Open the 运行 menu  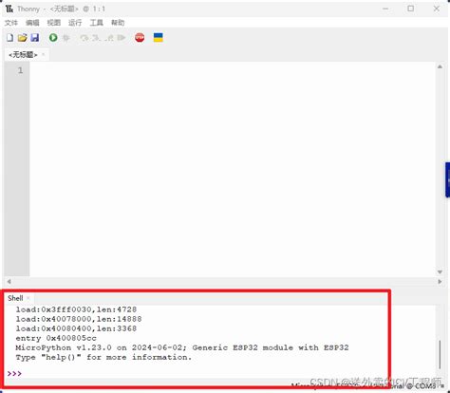75,23
